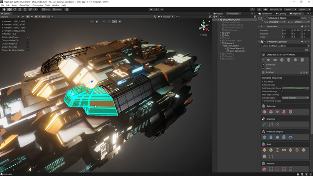313x176 pixels.
Task: Open custom editor tools icon
Action: pyautogui.click(x=36, y=9)
